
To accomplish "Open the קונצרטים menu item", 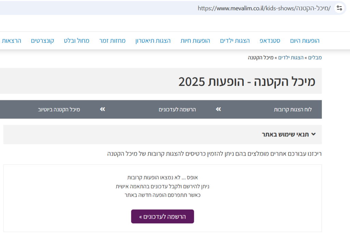I will [42, 41].
